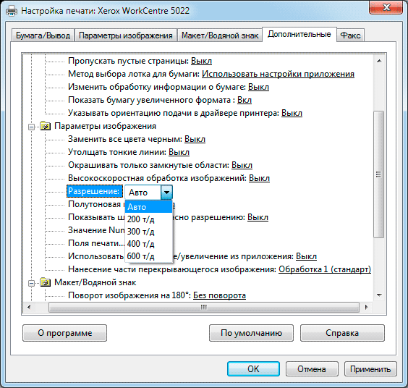Select Поля печати... tree item
The width and height of the screenshot is (408, 388).
point(96,243)
